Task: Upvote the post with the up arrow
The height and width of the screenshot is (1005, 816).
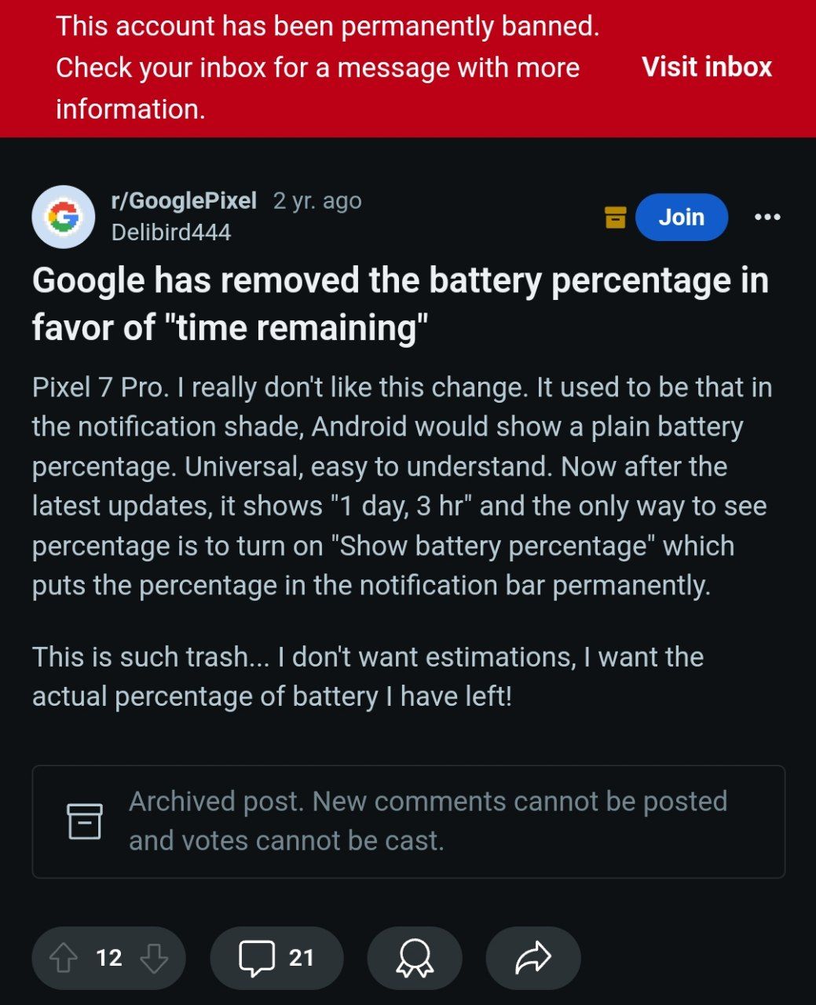Action: (x=64, y=958)
